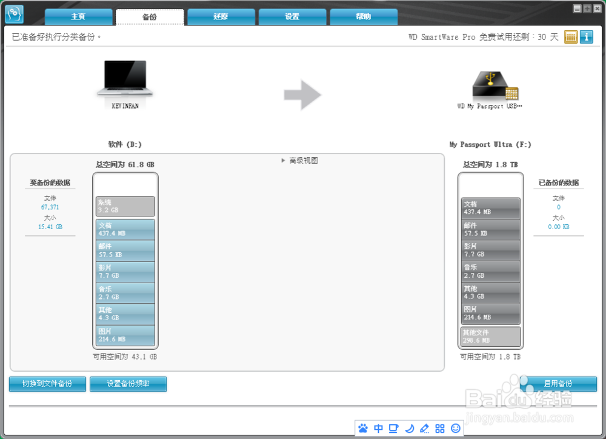Toggle the half-moon width icon in IME toolbar
Screen dimensions: 606x439
pyautogui.click(x=409, y=428)
